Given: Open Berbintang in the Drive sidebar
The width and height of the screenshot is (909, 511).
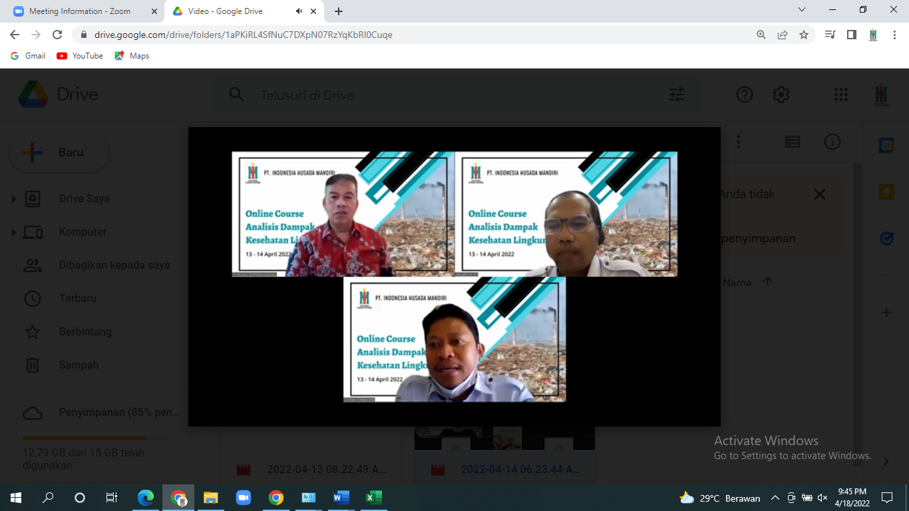Looking at the screenshot, I should [85, 331].
